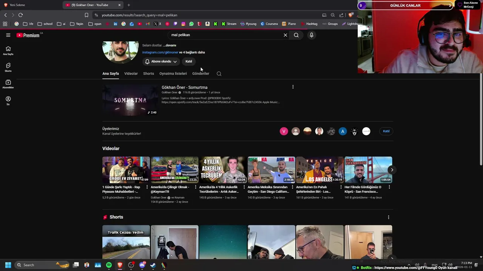Open Gökhan Öner - Somurtma title
Screen dimensions: 483x271
coord(185,87)
